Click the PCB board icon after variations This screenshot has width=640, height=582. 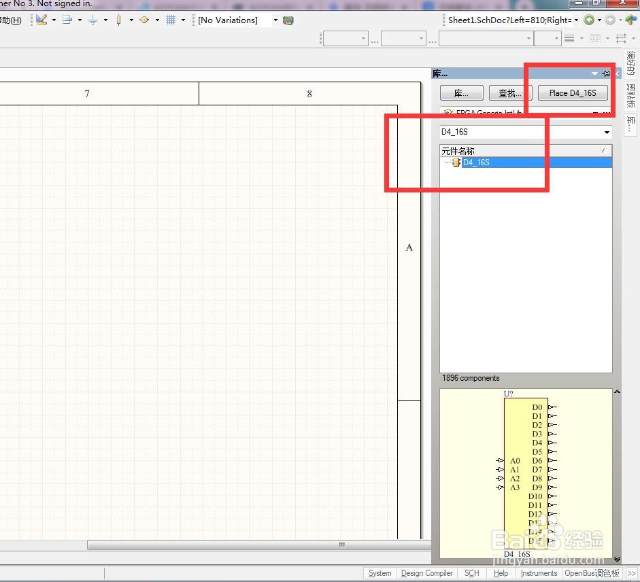click(288, 20)
